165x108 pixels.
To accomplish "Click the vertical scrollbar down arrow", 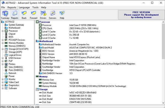I will click(x=163, y=103).
